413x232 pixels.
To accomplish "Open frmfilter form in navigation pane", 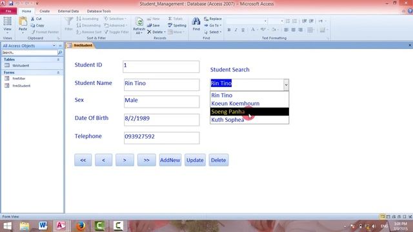I will pos(19,79).
